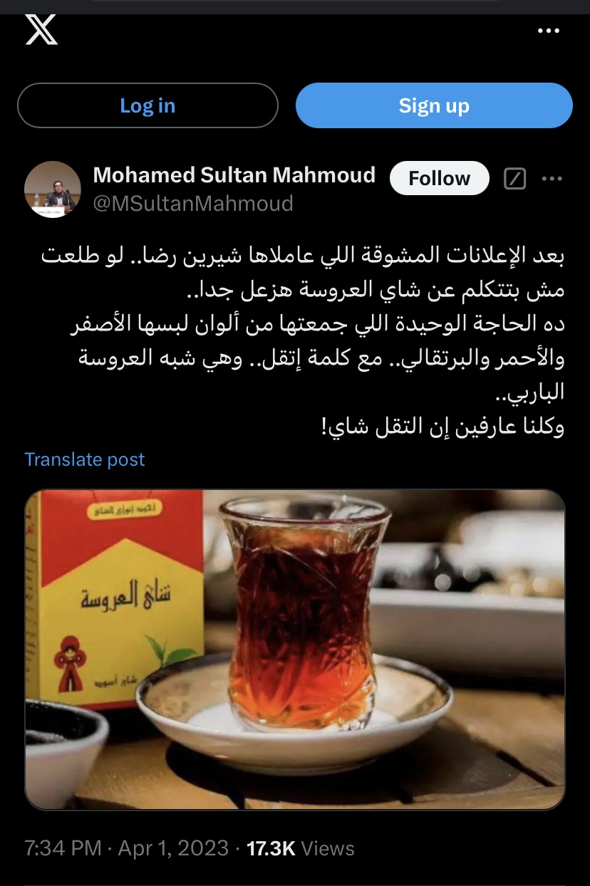Viewport: 590px width, 886px height.
Task: Click the 7:34 PM · Apr 1, 2023 timestamp
Action: pos(127,848)
